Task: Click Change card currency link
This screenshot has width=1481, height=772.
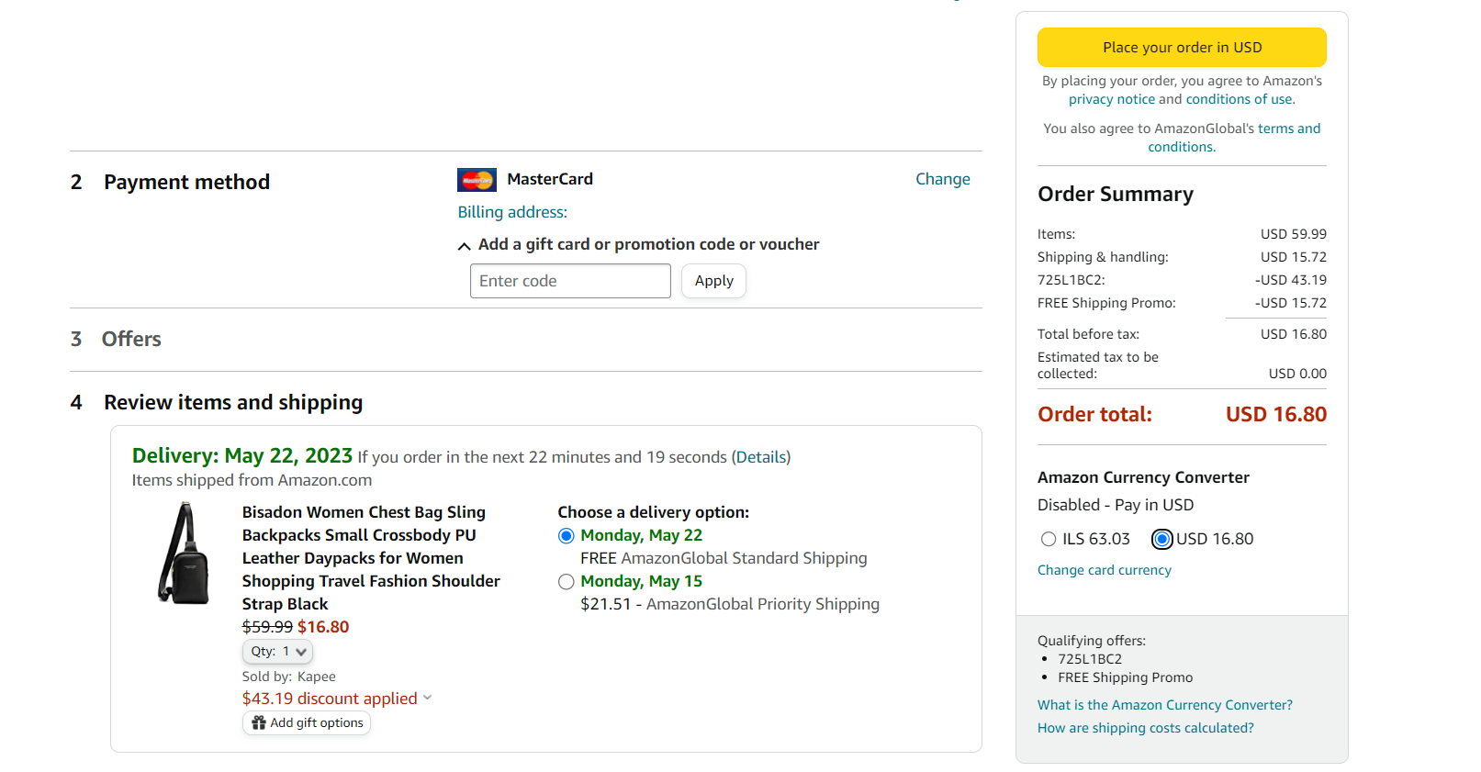Action: (1104, 570)
